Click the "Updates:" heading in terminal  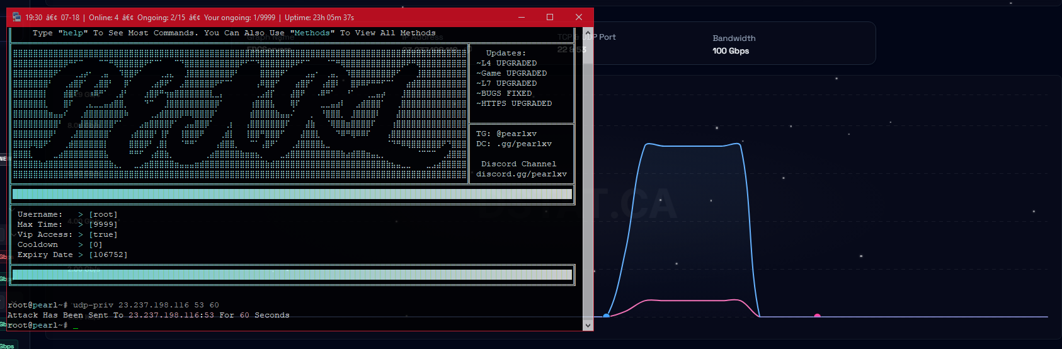(x=506, y=53)
